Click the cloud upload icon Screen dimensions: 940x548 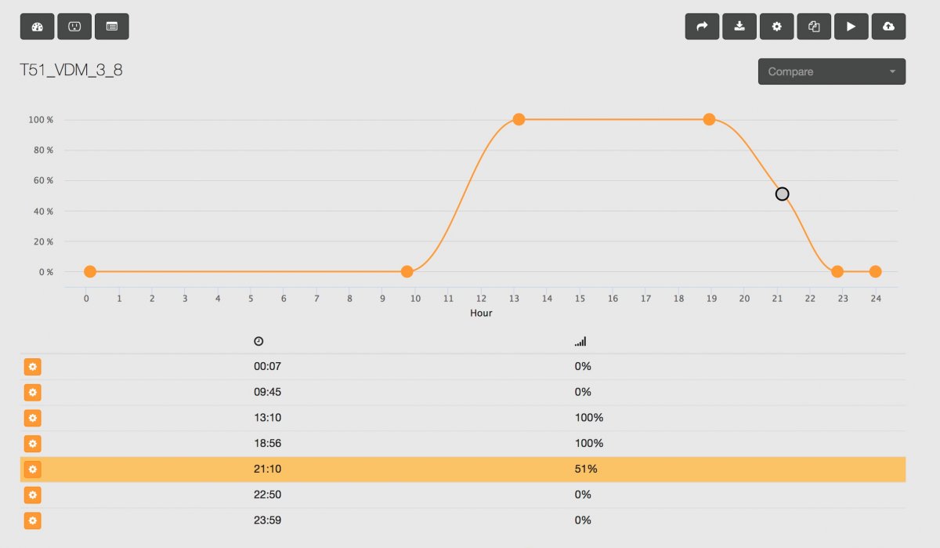click(888, 26)
